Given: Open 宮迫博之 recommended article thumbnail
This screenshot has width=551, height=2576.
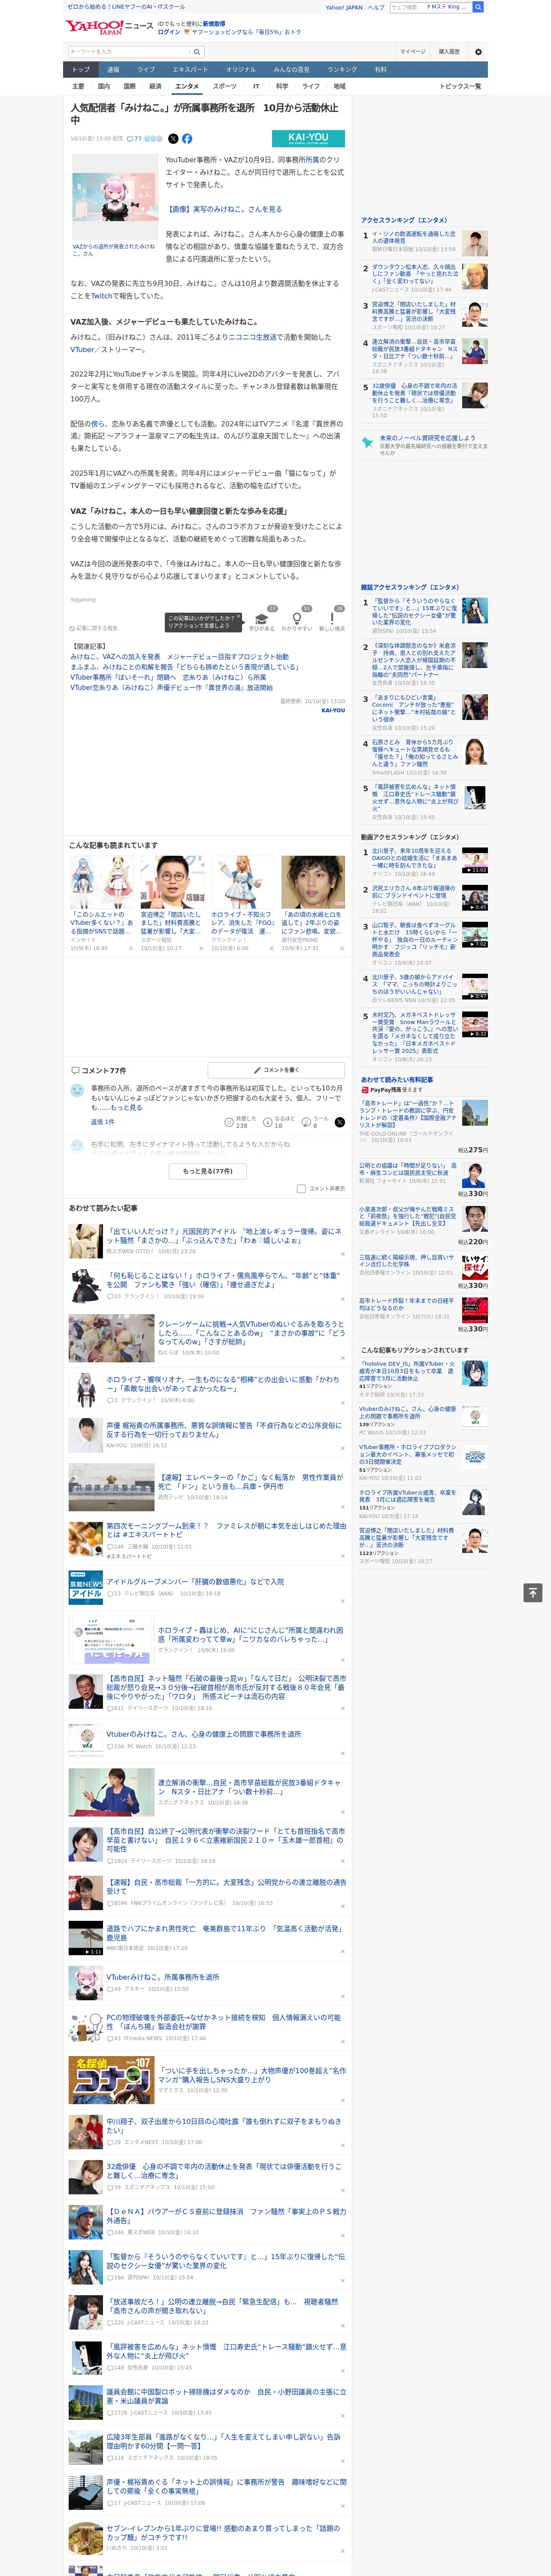Looking at the screenshot, I should click(173, 882).
